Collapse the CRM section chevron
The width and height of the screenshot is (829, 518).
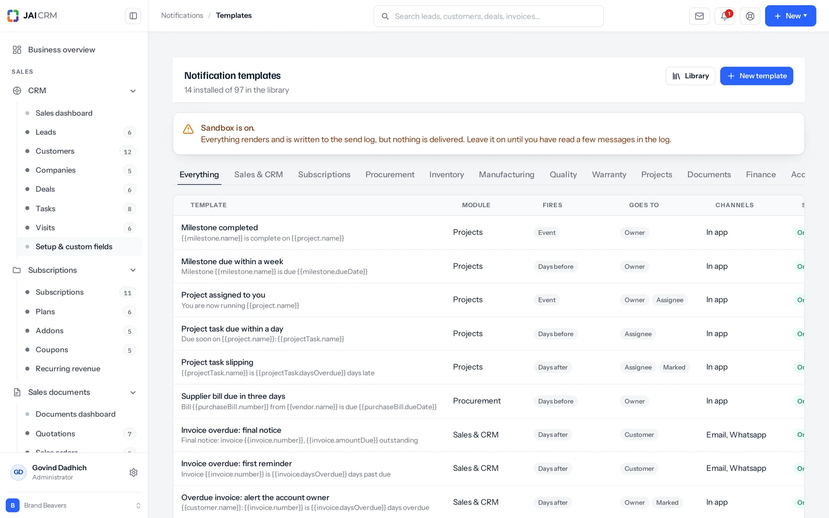[133, 91]
